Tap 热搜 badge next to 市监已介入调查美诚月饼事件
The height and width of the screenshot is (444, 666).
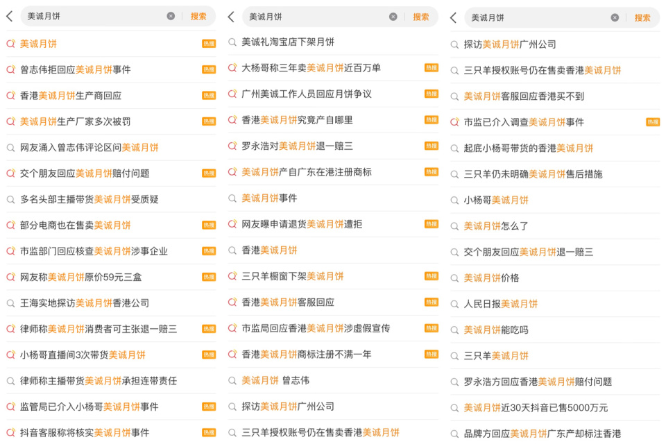[x=653, y=122]
